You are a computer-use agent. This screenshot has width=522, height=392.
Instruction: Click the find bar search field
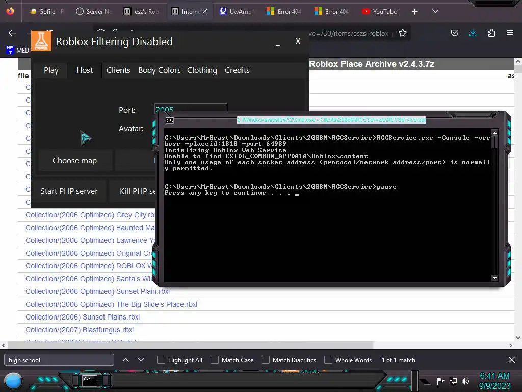point(59,360)
